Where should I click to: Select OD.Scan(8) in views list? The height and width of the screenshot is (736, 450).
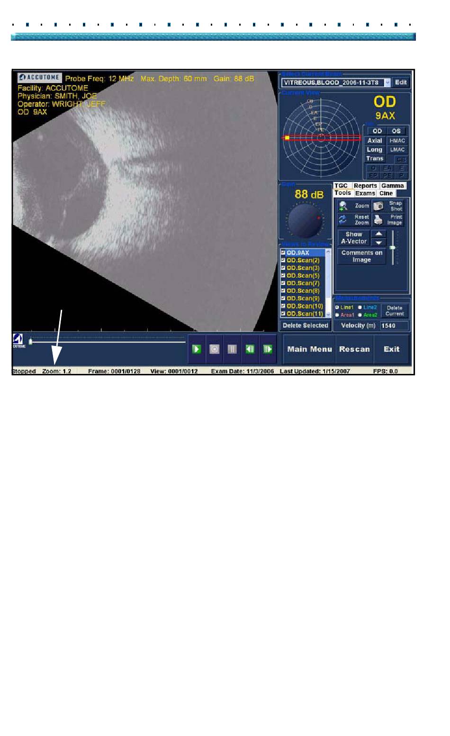(303, 291)
